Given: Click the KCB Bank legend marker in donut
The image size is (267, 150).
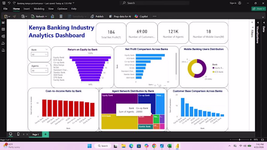Looking at the screenshot, I should 213,72.
